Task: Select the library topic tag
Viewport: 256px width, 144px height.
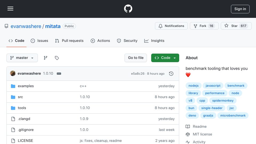Action: tap(193, 93)
